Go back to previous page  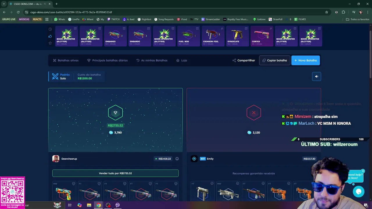coord(4,12)
